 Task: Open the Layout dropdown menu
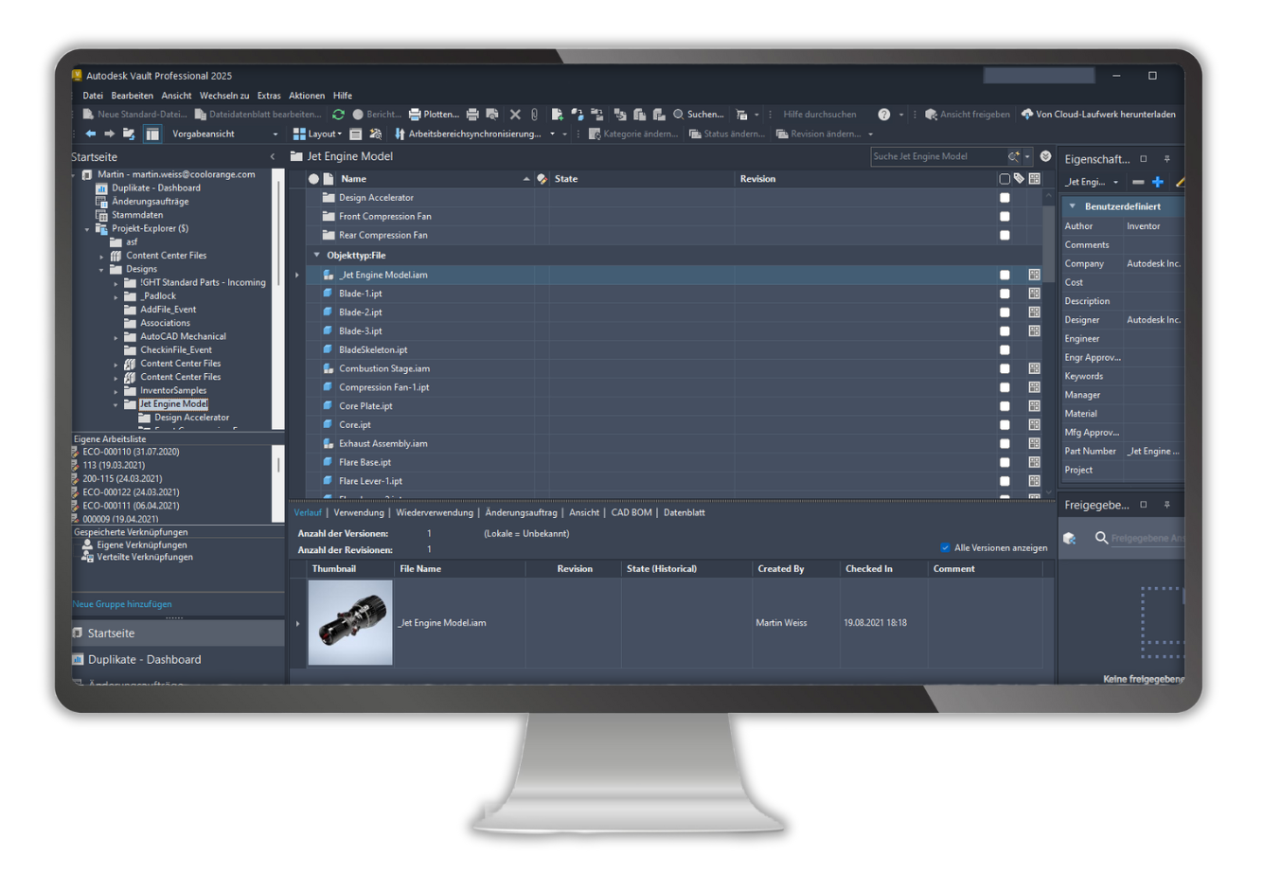coord(317,134)
